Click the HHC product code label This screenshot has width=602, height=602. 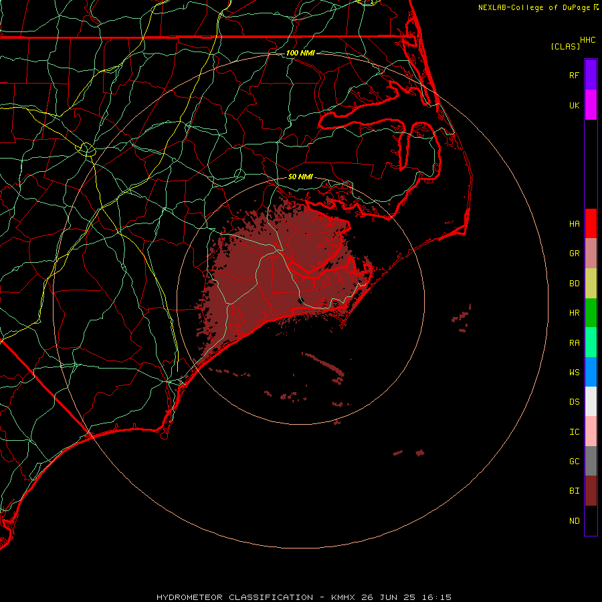tap(587, 40)
